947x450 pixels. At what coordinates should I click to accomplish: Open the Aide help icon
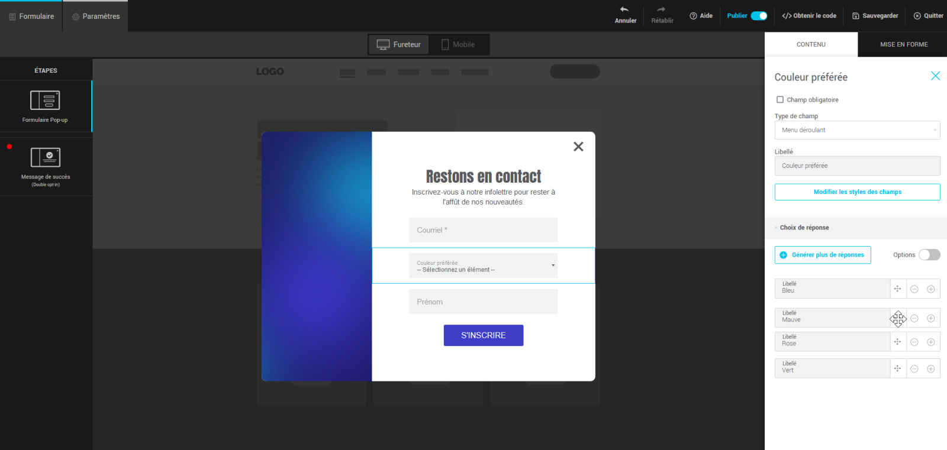point(693,16)
